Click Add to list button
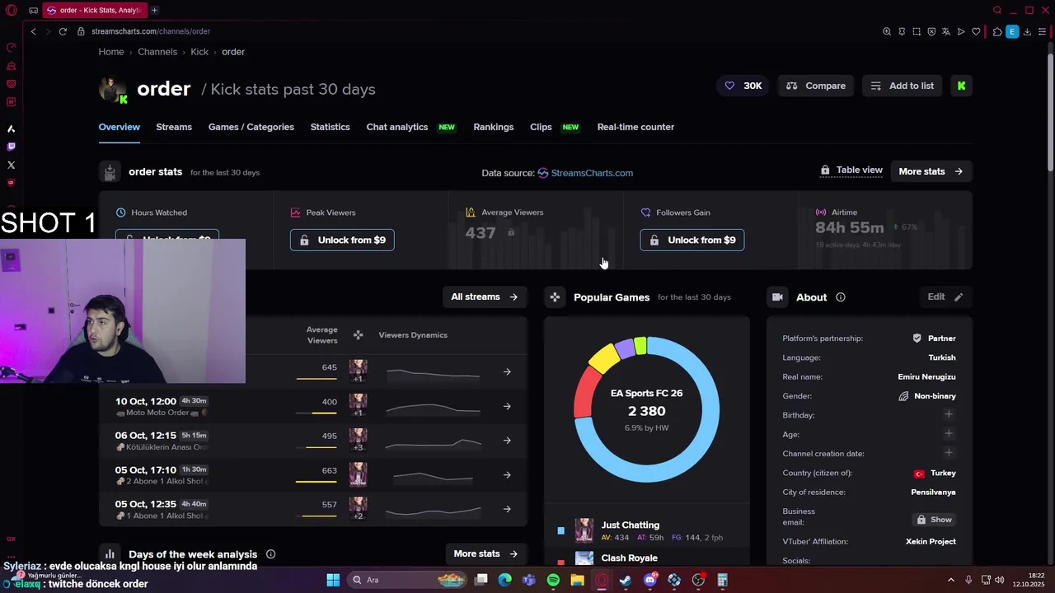The width and height of the screenshot is (1055, 593). [902, 86]
